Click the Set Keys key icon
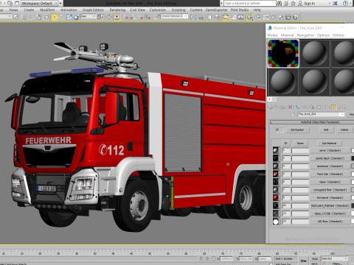This screenshot has height=265, width=354. tap(303, 261)
